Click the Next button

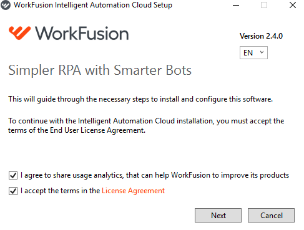218,216
